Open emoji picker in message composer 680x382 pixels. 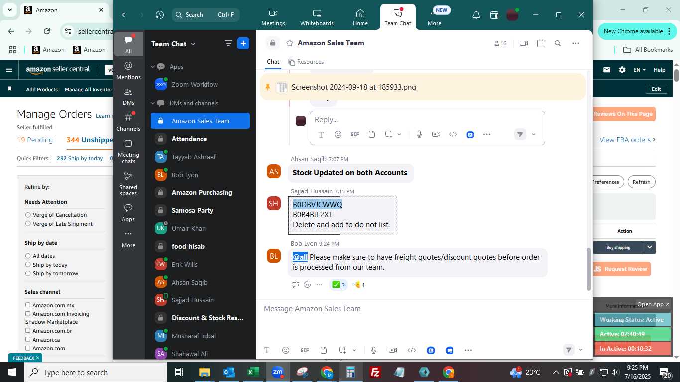click(x=285, y=350)
